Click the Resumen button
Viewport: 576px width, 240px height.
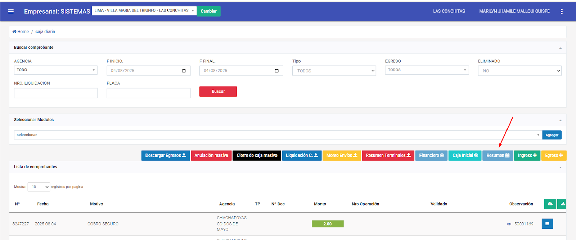pyautogui.click(x=498, y=155)
